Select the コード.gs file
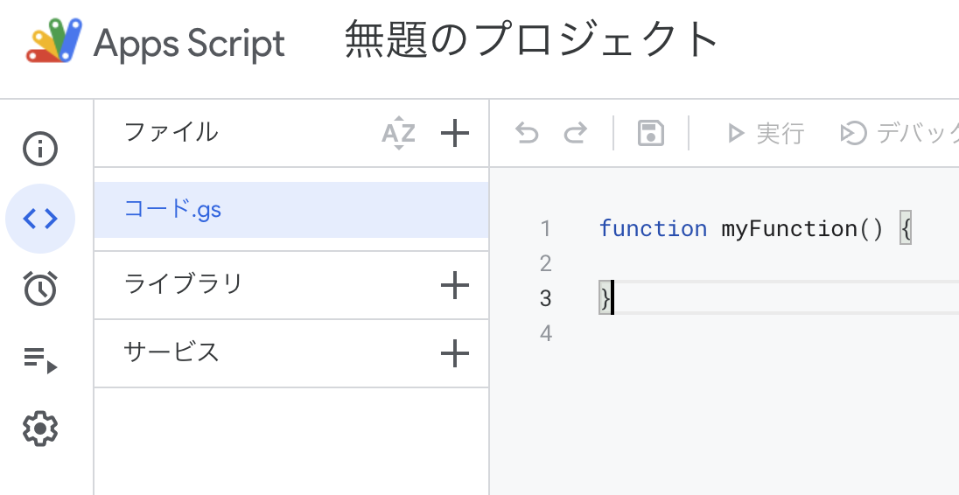The width and height of the screenshot is (959, 495). click(291, 210)
